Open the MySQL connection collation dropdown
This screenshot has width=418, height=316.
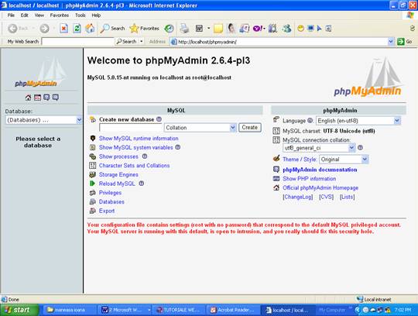click(x=319, y=148)
